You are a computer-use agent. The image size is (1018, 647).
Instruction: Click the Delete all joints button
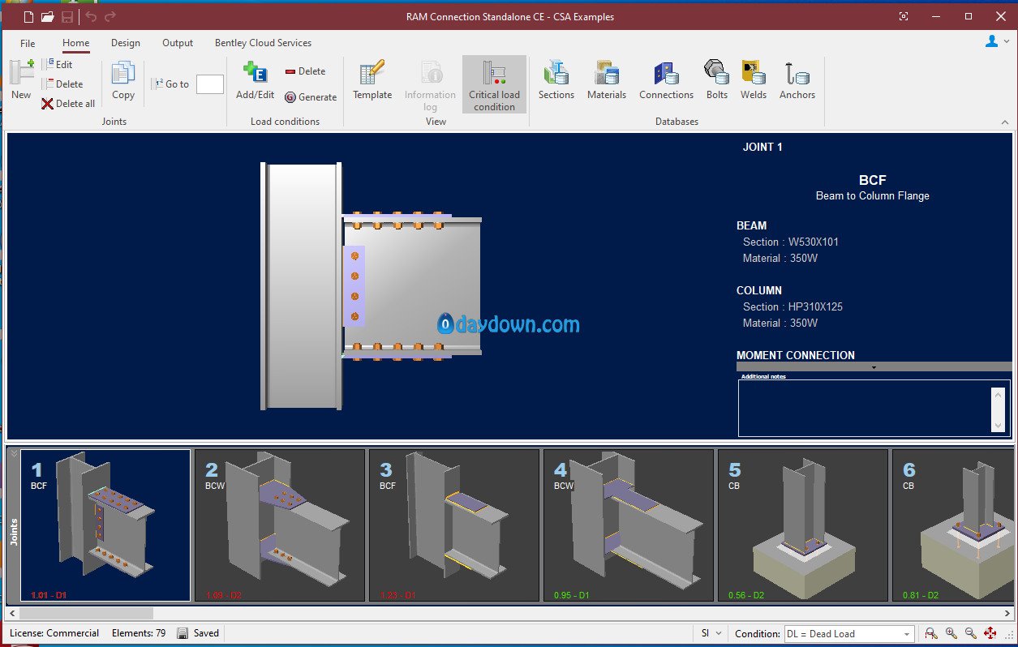click(69, 104)
